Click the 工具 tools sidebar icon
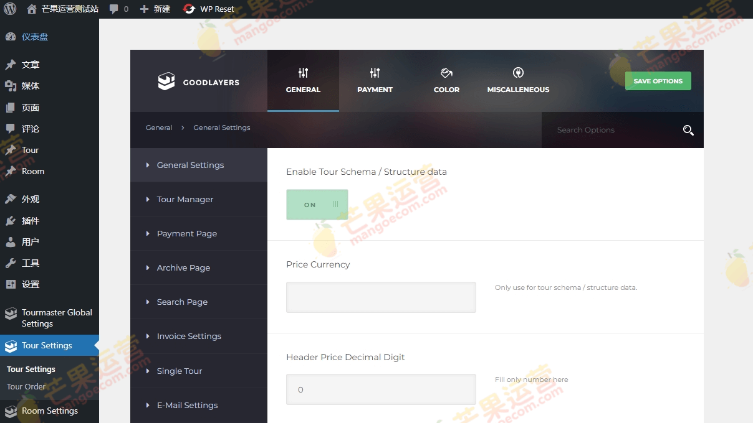This screenshot has width=753, height=423. pos(9,263)
